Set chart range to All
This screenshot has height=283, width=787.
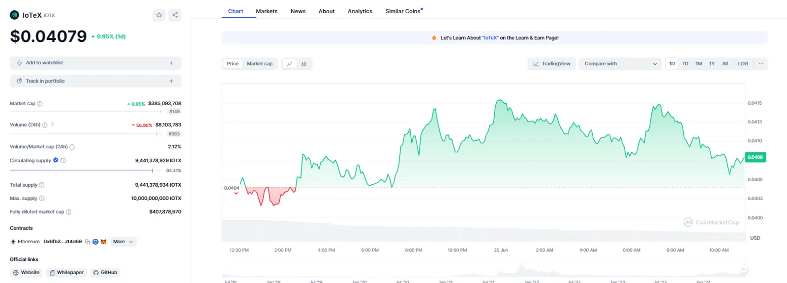(x=725, y=64)
